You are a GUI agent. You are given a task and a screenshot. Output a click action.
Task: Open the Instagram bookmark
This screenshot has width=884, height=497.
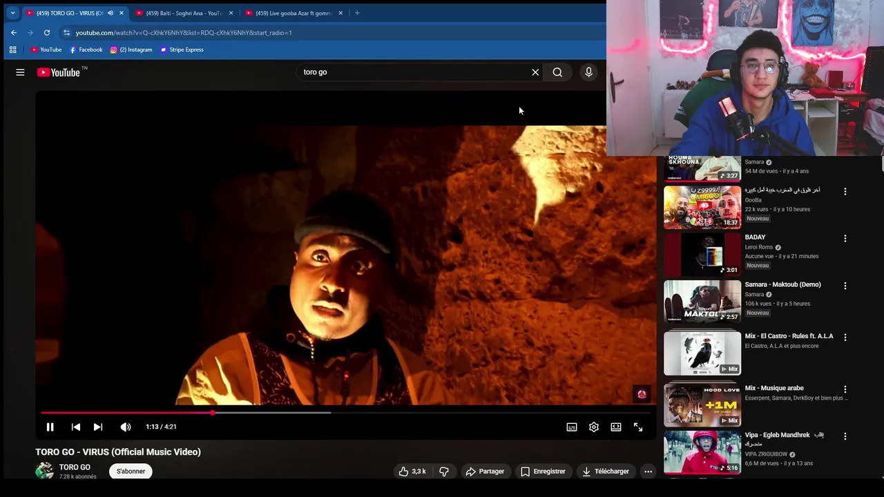pos(131,50)
